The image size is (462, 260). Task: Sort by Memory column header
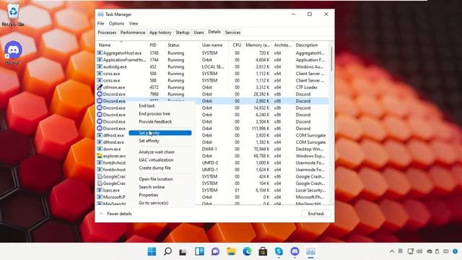click(x=258, y=45)
